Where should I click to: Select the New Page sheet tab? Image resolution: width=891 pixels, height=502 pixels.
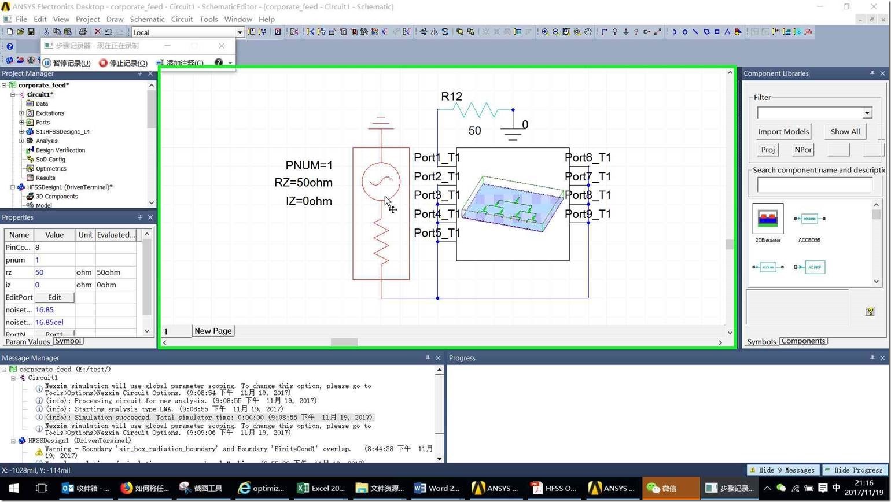[x=213, y=331]
